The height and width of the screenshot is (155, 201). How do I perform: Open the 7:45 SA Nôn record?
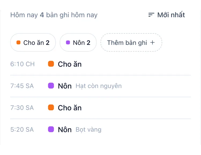coord(100,86)
